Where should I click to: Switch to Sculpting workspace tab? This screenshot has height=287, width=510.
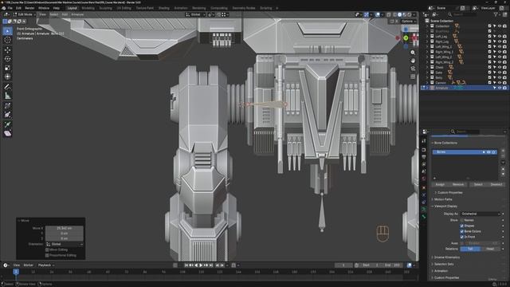(x=105, y=8)
